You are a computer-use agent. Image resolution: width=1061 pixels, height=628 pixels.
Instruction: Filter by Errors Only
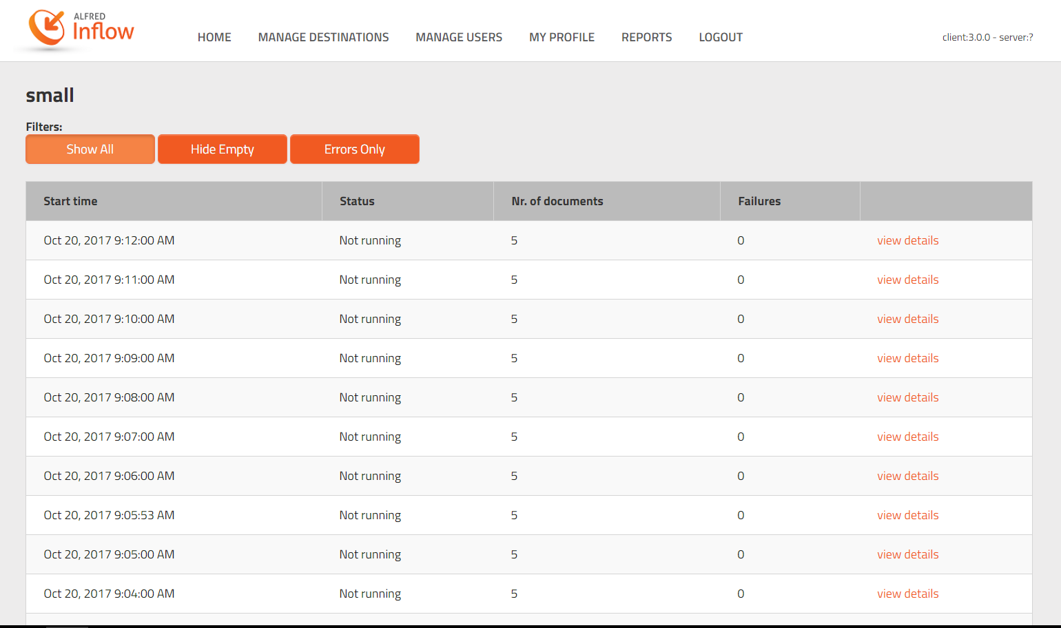coord(355,149)
